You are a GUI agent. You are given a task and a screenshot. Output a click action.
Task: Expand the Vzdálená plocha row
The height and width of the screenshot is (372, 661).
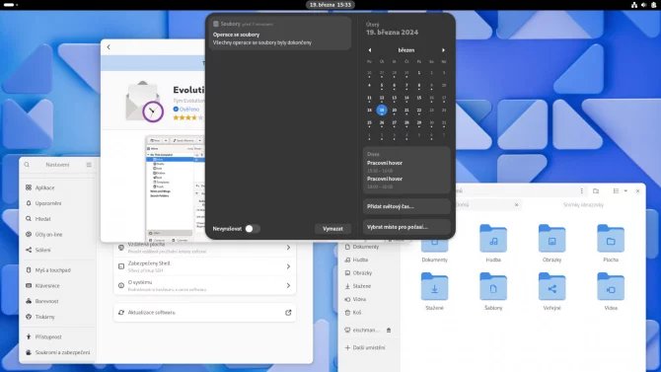[x=204, y=248]
